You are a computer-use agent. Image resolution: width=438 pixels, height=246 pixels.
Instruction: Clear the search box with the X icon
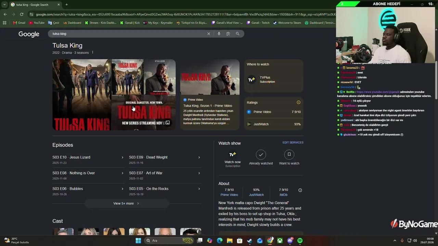pos(208,34)
